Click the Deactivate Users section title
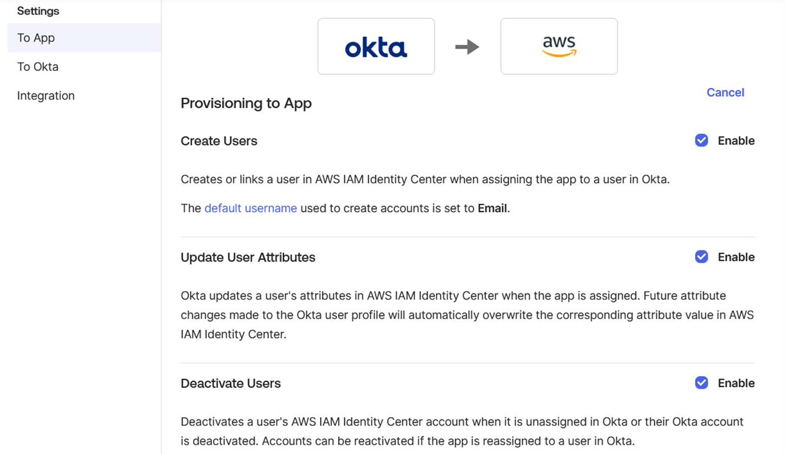This screenshot has height=454, width=786. [231, 384]
